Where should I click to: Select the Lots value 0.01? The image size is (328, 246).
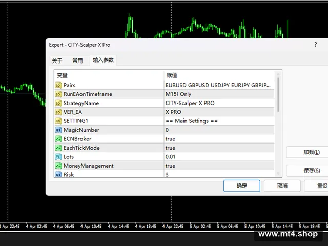[x=219, y=157]
